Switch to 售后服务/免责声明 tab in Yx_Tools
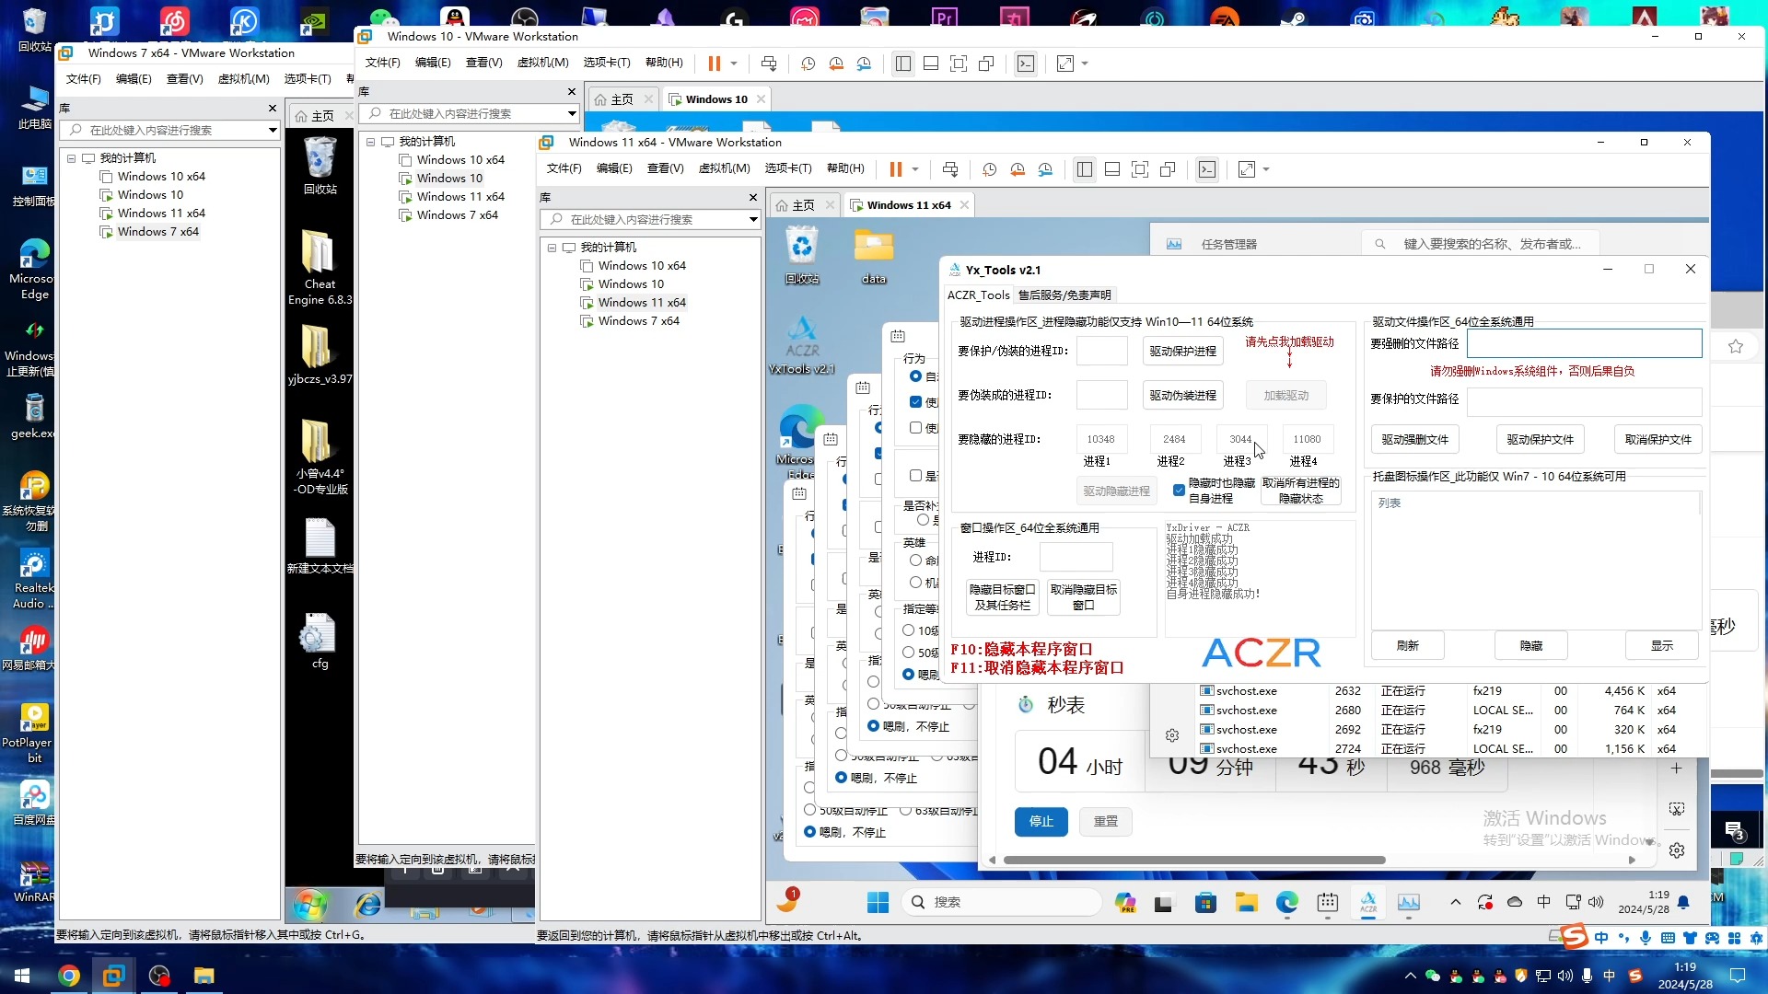Screen dimensions: 1768x994 (x=1064, y=295)
